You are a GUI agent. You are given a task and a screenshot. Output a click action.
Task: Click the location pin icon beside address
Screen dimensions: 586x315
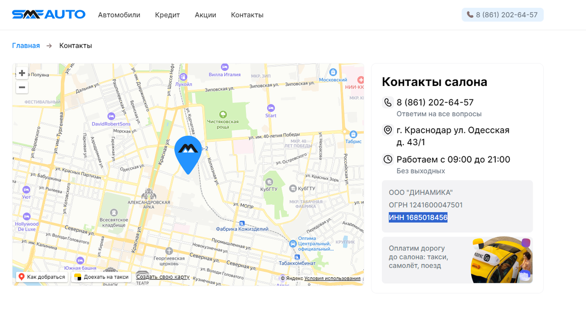[x=388, y=130]
